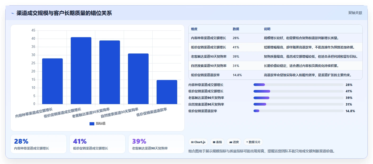Click the 低价促销渠道成交额增长 progress bar
This screenshot has width=373, height=164.
pos(299,91)
